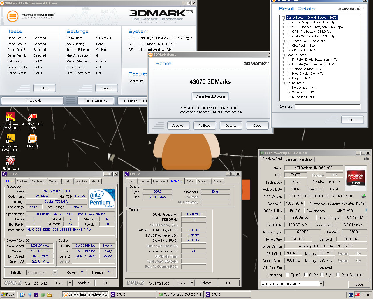Launch Internet Explorer from quick launch
Image resolution: width=373 pixels, height=299 pixels.
tap(23, 295)
